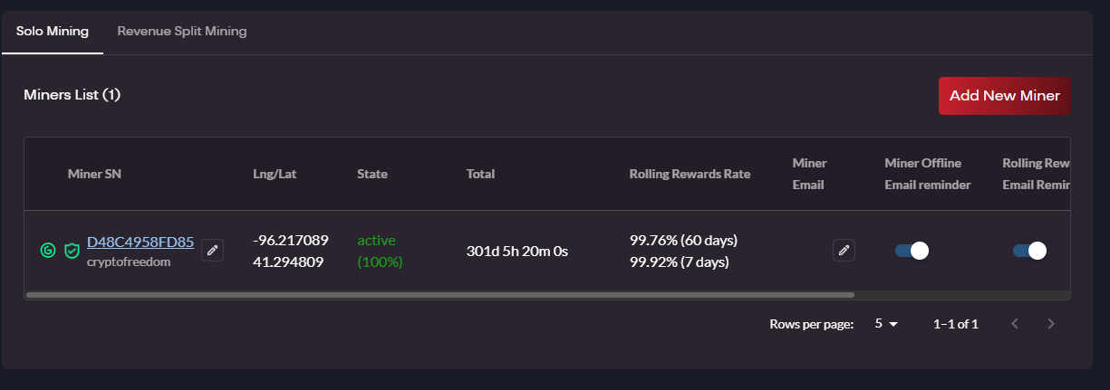Disable Rolling Rewards Email Reminder switch
1110x390 pixels.
pyautogui.click(x=1029, y=251)
